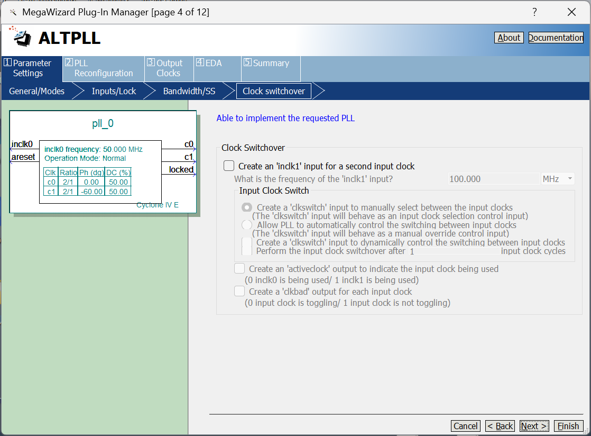Click the About button

[x=509, y=38]
